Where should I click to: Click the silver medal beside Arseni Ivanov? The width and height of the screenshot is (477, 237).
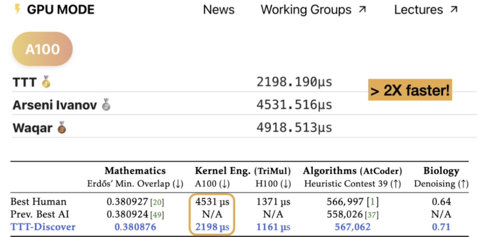[106, 105]
